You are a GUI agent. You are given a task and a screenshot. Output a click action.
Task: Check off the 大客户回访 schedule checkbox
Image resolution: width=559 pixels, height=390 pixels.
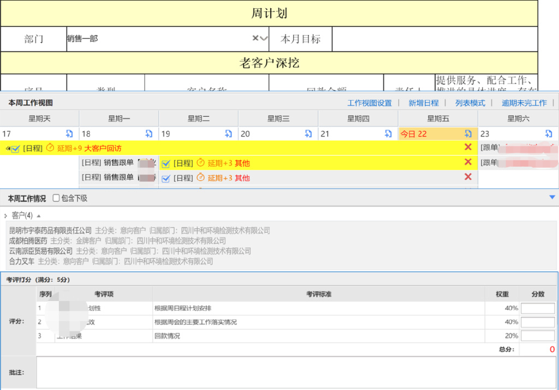16,149
